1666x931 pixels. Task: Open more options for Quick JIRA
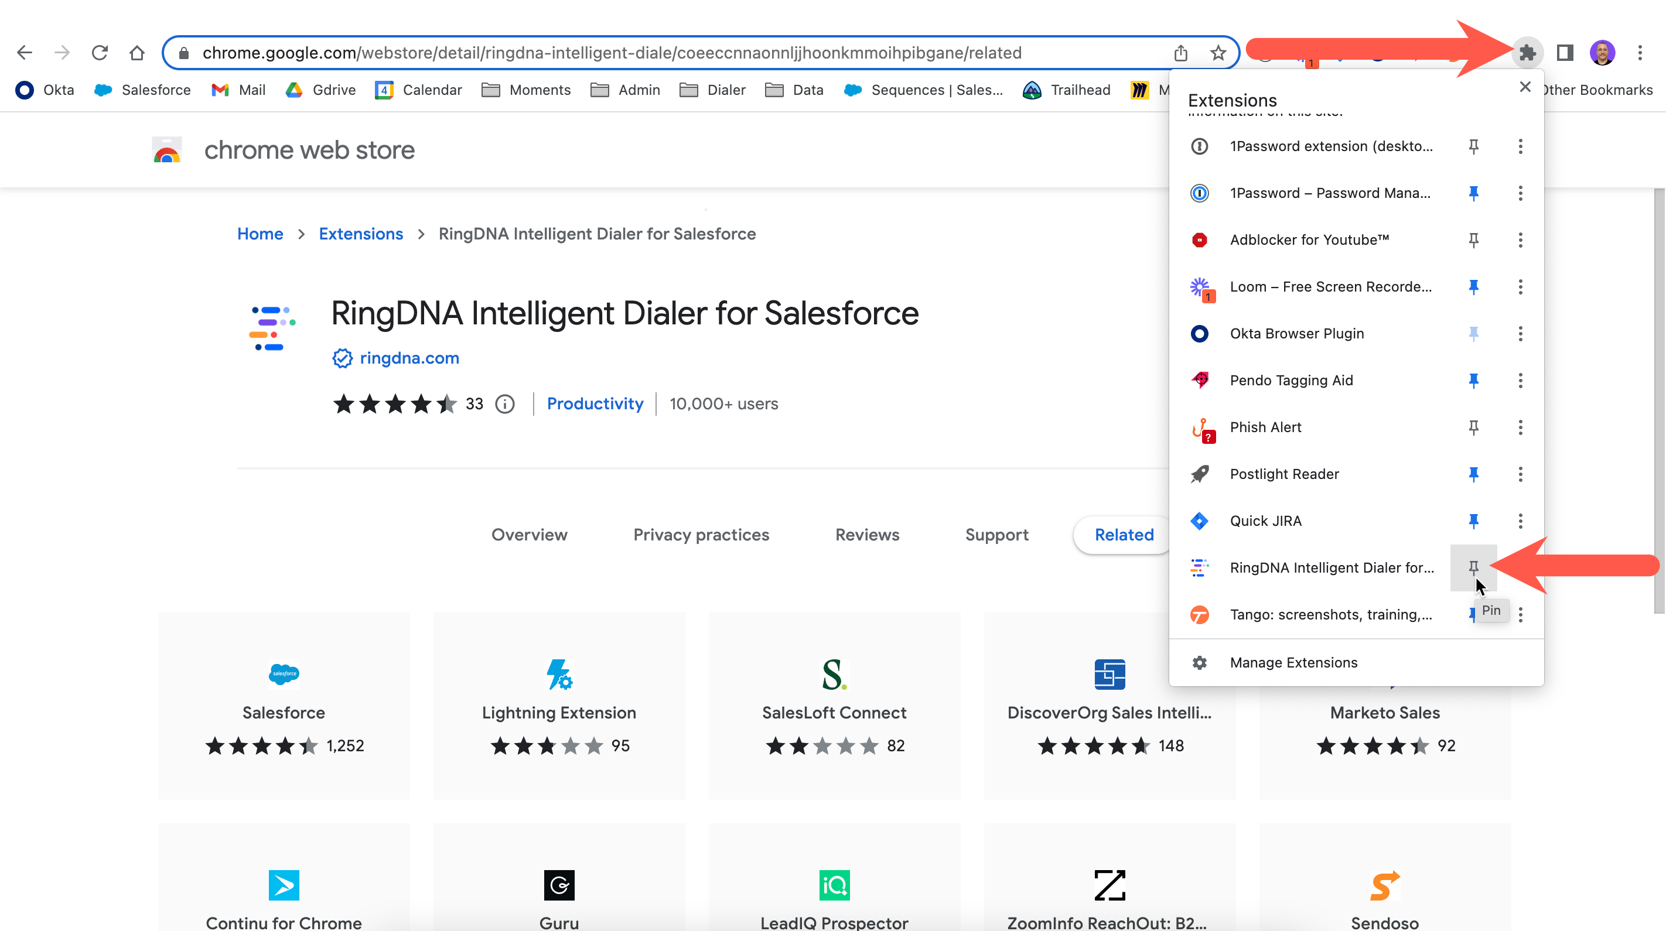point(1521,521)
